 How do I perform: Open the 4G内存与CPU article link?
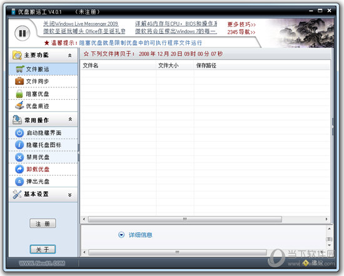coord(176,24)
